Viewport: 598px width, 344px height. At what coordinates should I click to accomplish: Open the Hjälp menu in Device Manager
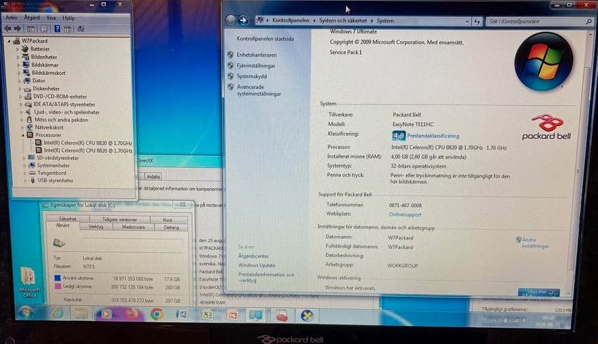point(69,18)
